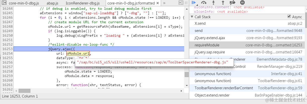Toggle pause on exceptions
Screen dimensions: 307x104
pyautogui.click(x=242, y=2)
